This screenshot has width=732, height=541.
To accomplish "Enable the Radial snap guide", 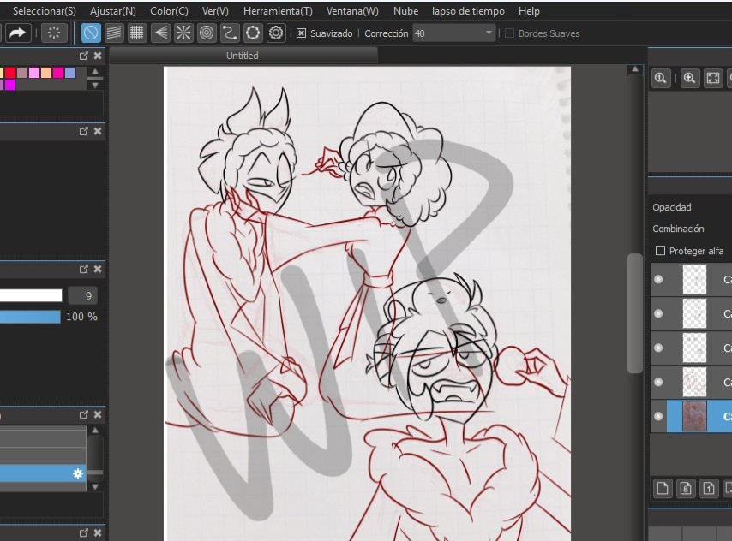I will pos(183,33).
